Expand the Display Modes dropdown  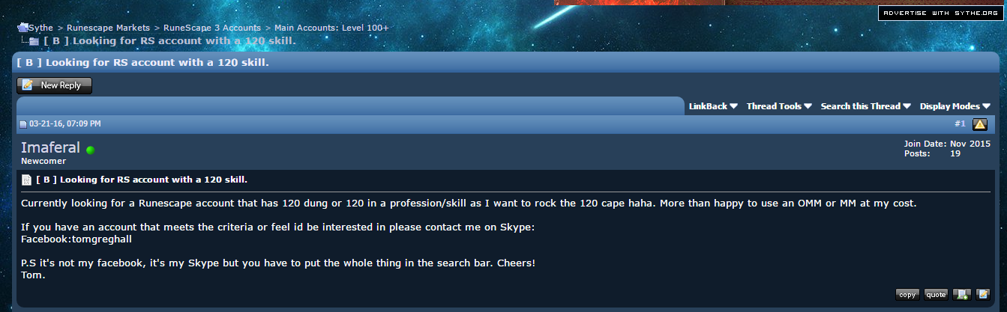955,106
